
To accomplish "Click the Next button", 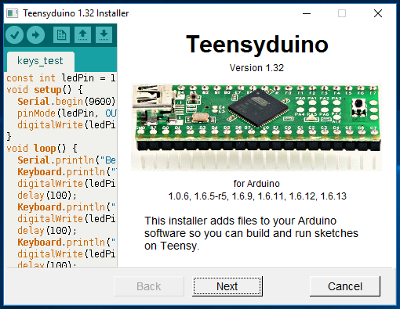I will tap(227, 286).
